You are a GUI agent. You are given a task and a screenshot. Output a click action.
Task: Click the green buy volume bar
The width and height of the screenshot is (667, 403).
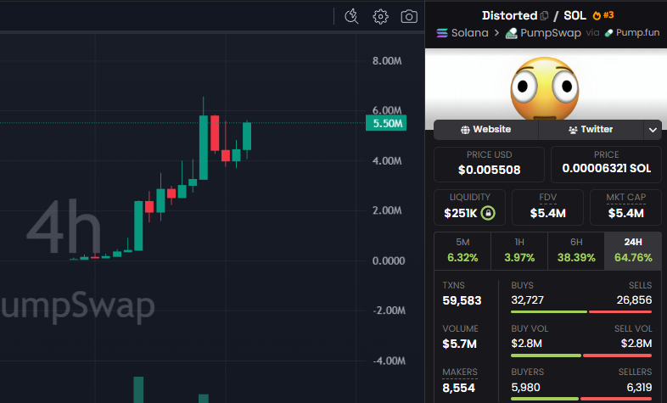pyautogui.click(x=546, y=355)
